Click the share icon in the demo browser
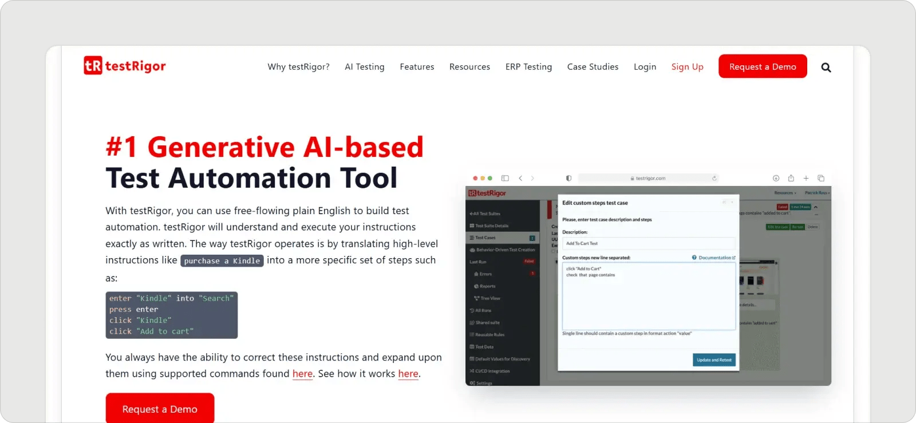Image resolution: width=916 pixels, height=423 pixels. click(x=791, y=178)
